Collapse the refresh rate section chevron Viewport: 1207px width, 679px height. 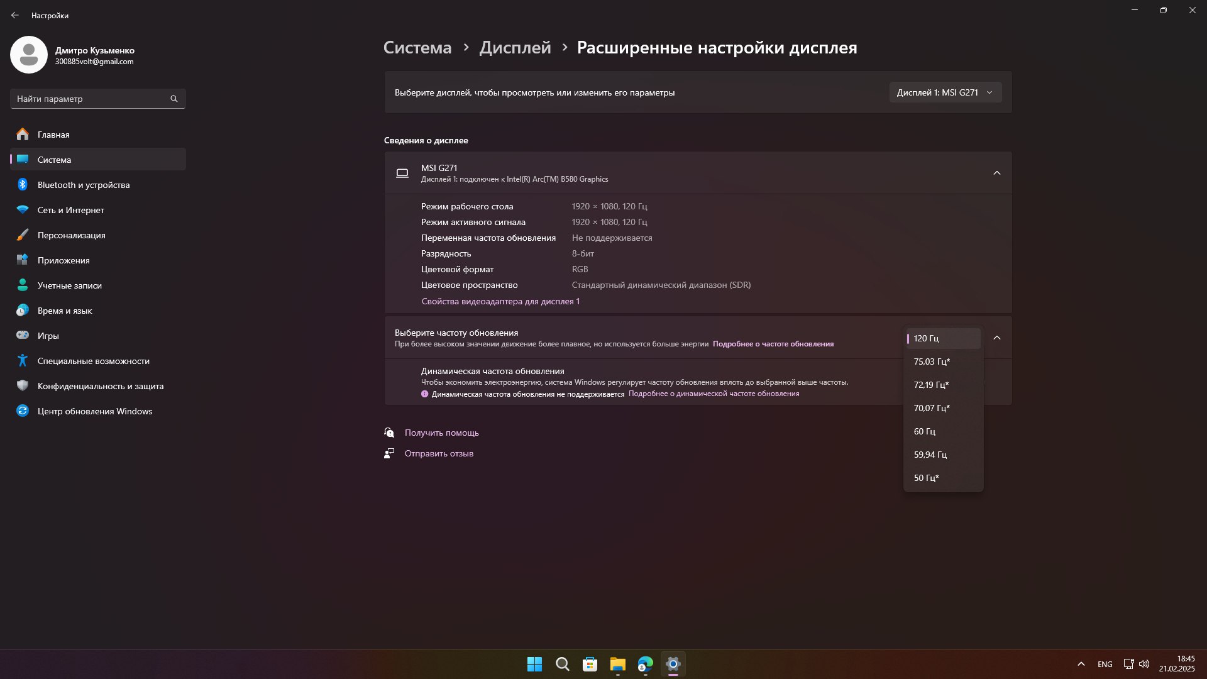pyautogui.click(x=996, y=338)
